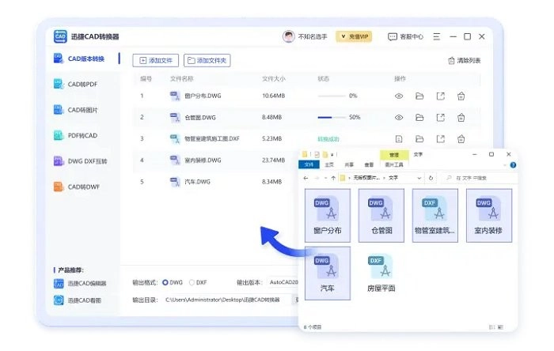The width and height of the screenshot is (554, 351).
Task: Open the app hamburger menu icon
Action: click(438, 36)
